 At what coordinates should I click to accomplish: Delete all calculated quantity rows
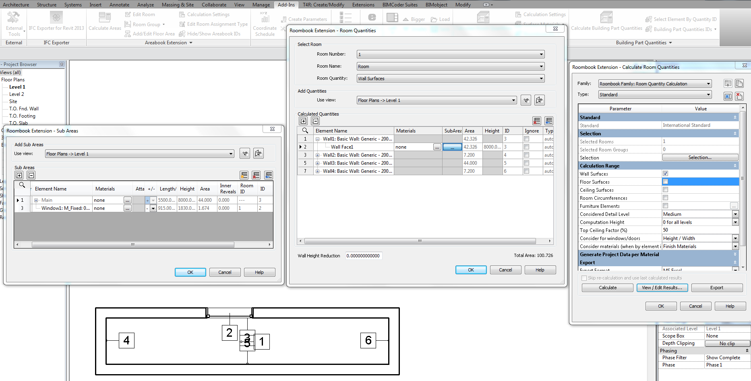click(x=537, y=120)
